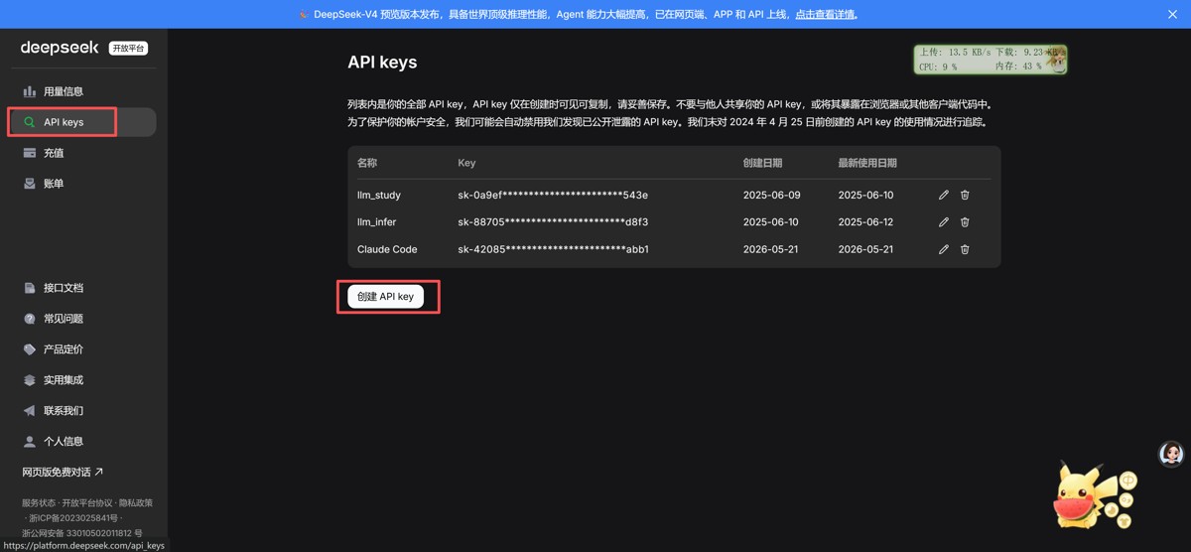Open 浙ICP备2023025841号 link
The image size is (1191, 552).
click(74, 518)
